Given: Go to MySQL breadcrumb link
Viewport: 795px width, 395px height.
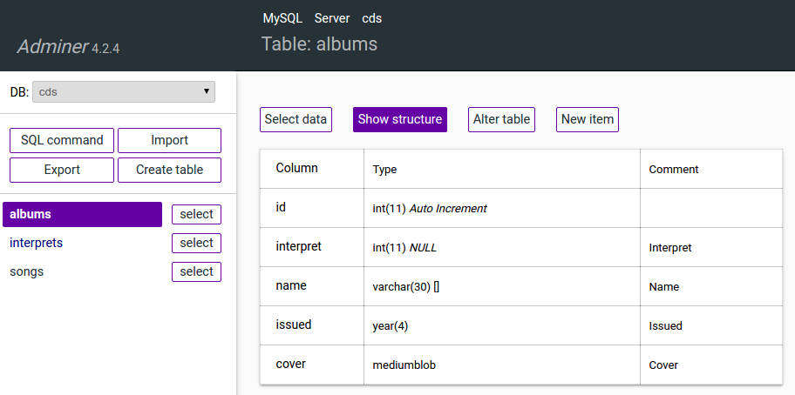Looking at the screenshot, I should point(282,18).
